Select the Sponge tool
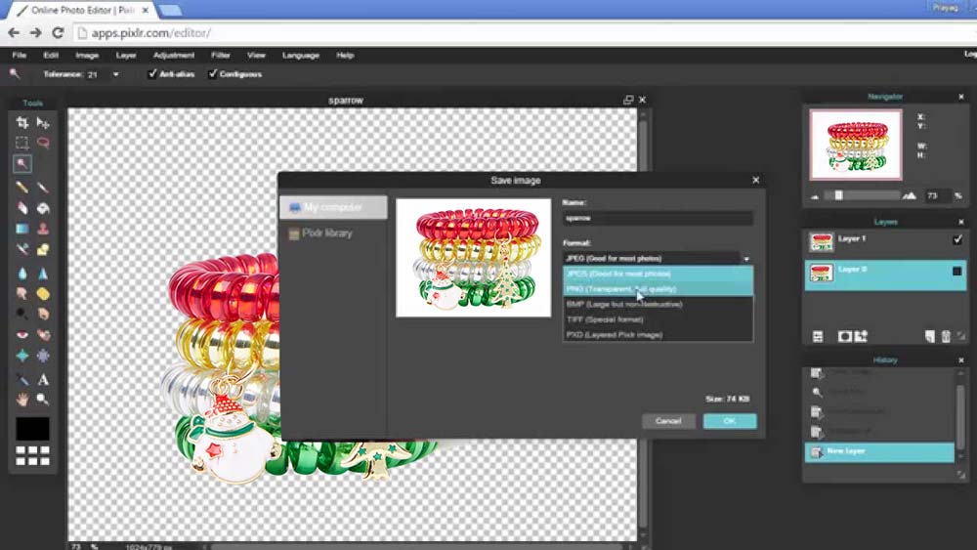 [43, 293]
